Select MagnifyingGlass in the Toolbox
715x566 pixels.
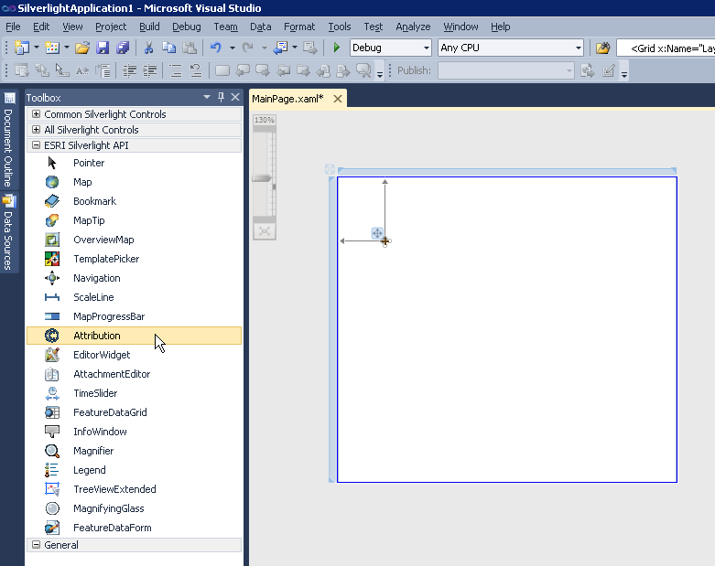pos(134,508)
